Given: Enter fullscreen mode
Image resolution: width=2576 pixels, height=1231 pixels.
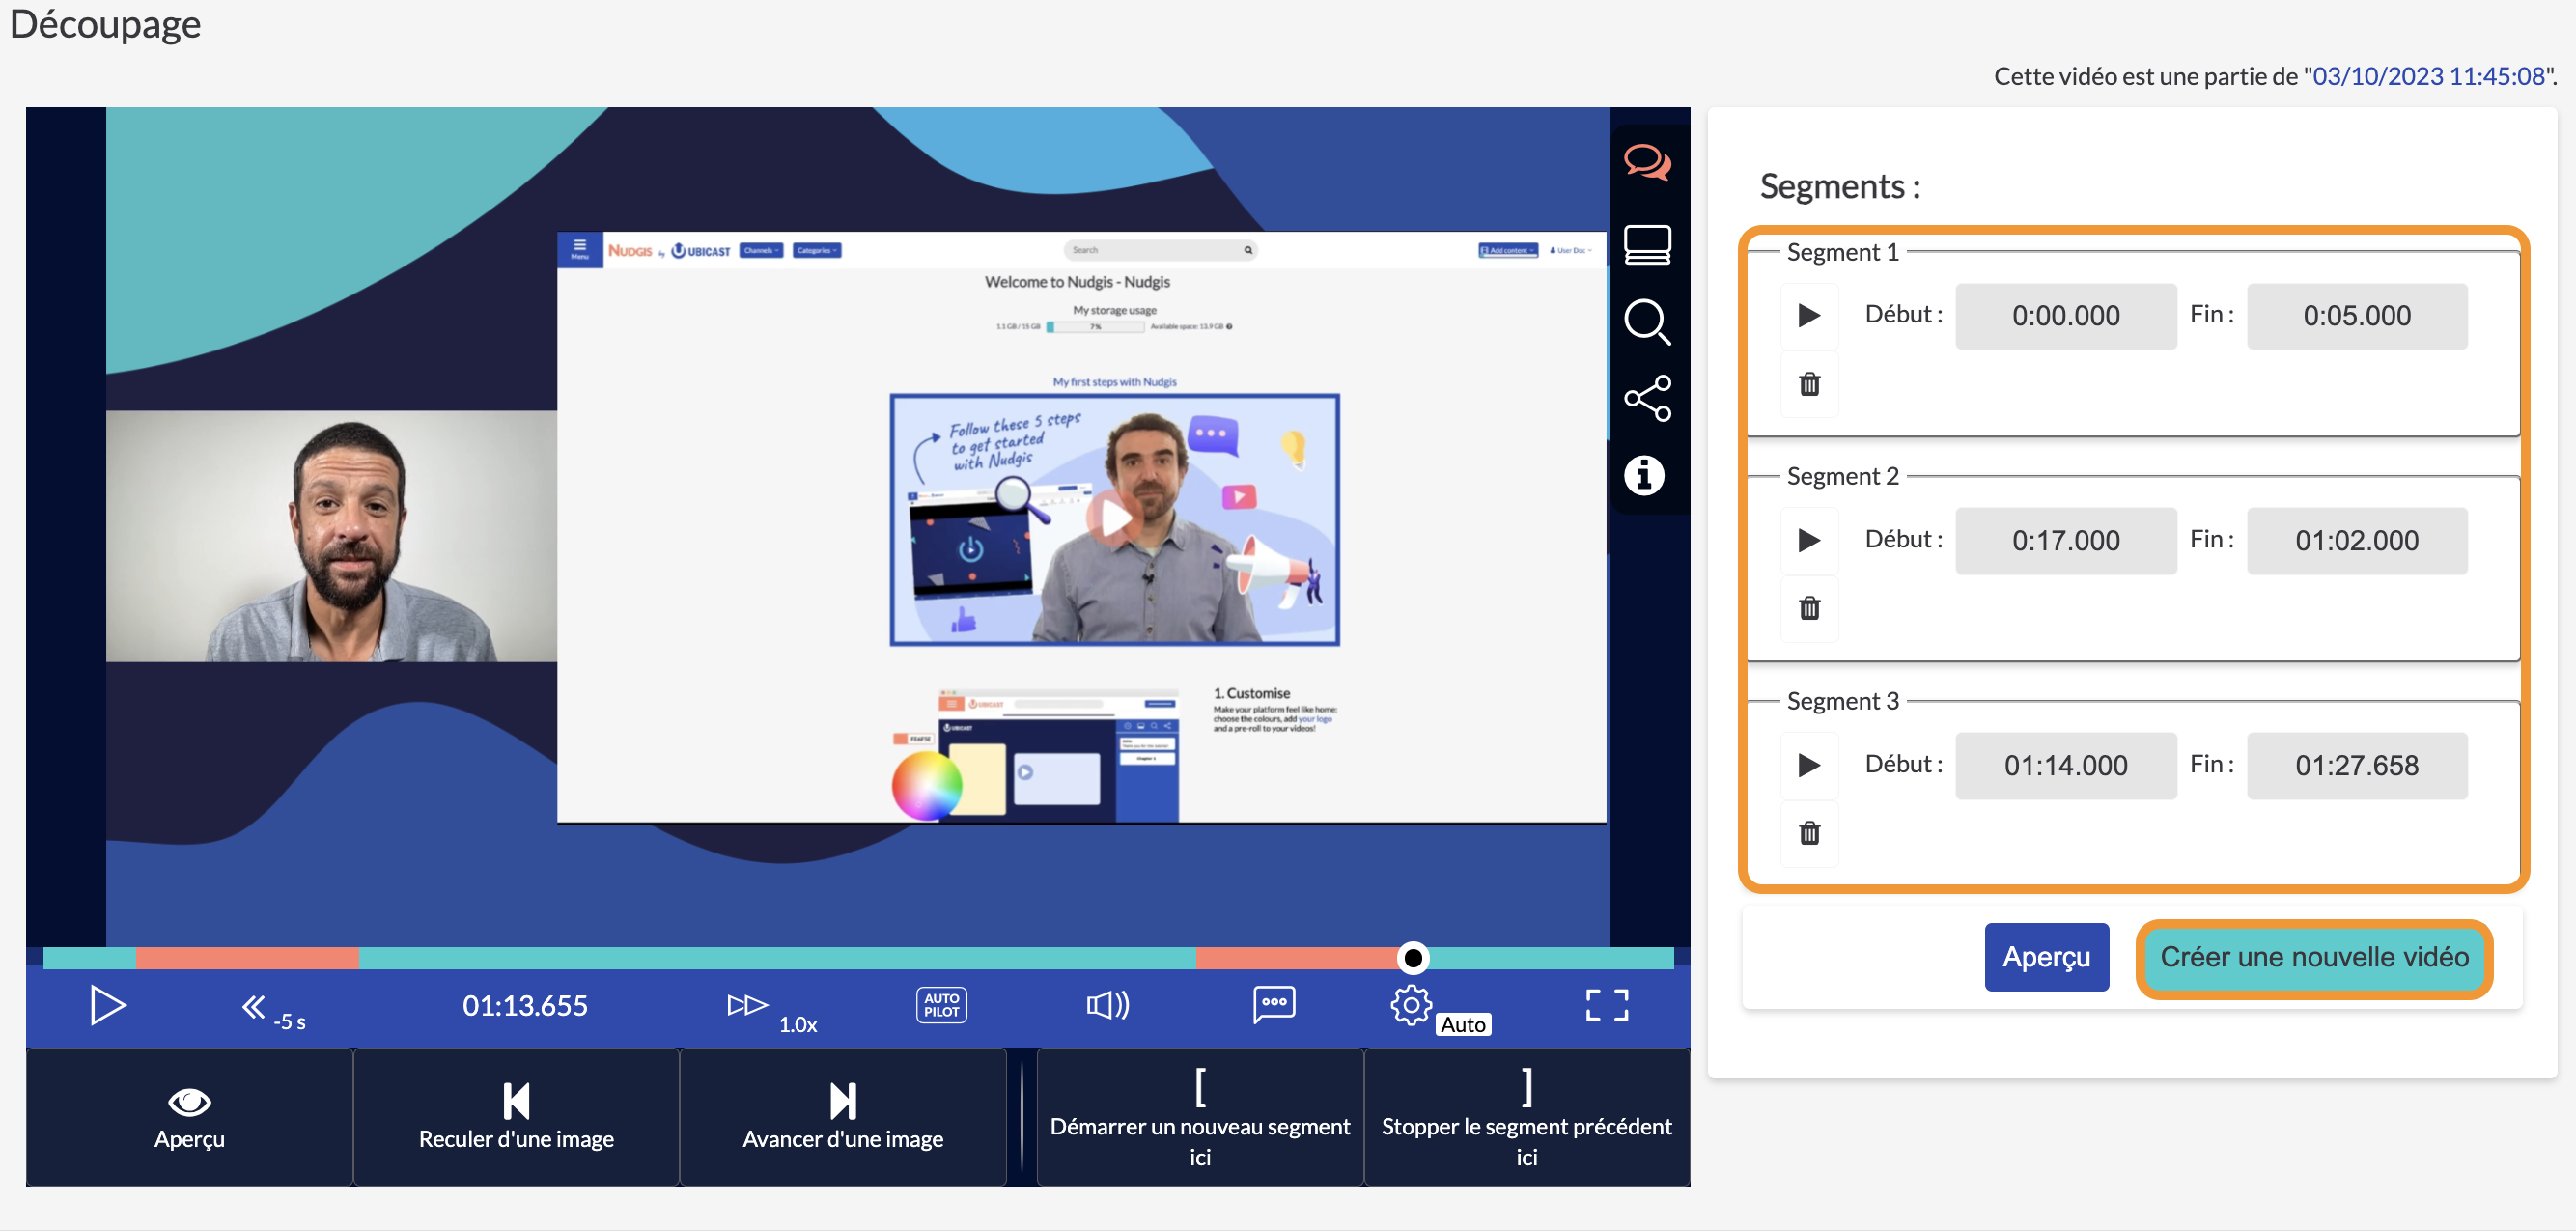Looking at the screenshot, I should click(x=1607, y=1005).
